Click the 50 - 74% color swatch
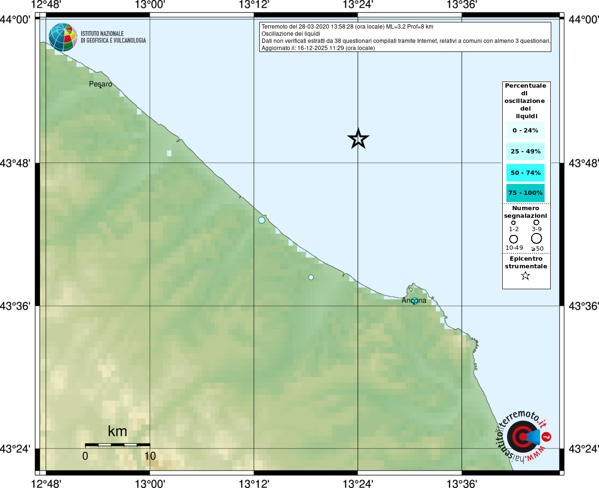This screenshot has height=488, width=599. [525, 173]
